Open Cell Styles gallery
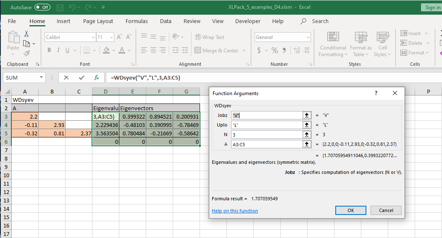This screenshot has width=442, height=238. tap(382, 44)
